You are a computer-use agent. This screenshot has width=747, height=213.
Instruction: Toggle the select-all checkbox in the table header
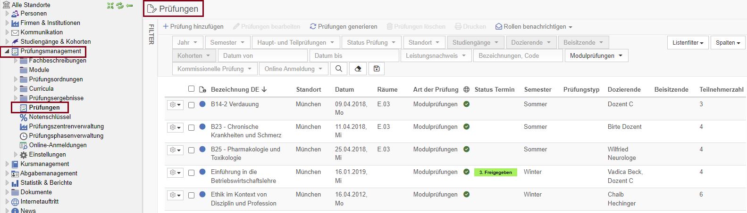[x=191, y=88]
